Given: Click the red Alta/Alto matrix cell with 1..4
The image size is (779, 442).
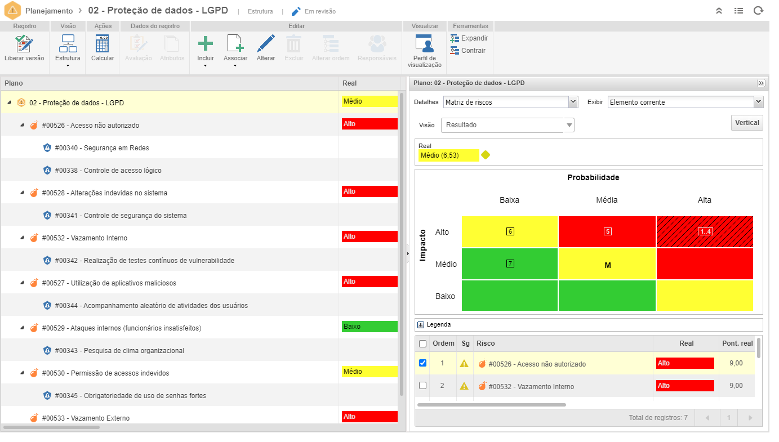Looking at the screenshot, I should [x=705, y=231].
